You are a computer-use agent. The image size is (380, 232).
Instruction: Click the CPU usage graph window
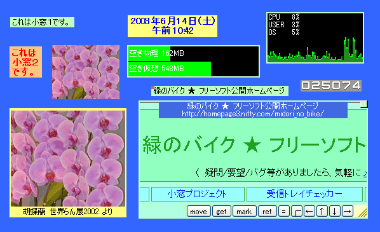315,38
